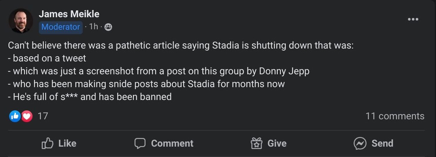
Task: Click the Messenger-style Send icon
Action: tap(360, 143)
